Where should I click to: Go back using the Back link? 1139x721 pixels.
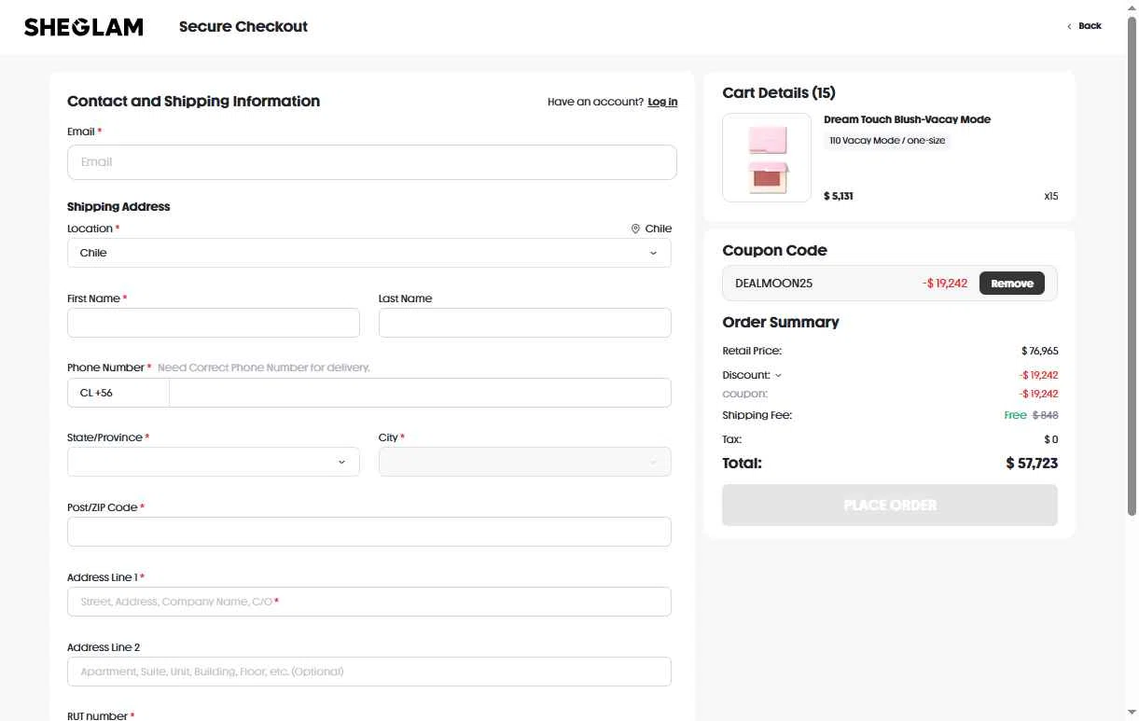[1085, 26]
